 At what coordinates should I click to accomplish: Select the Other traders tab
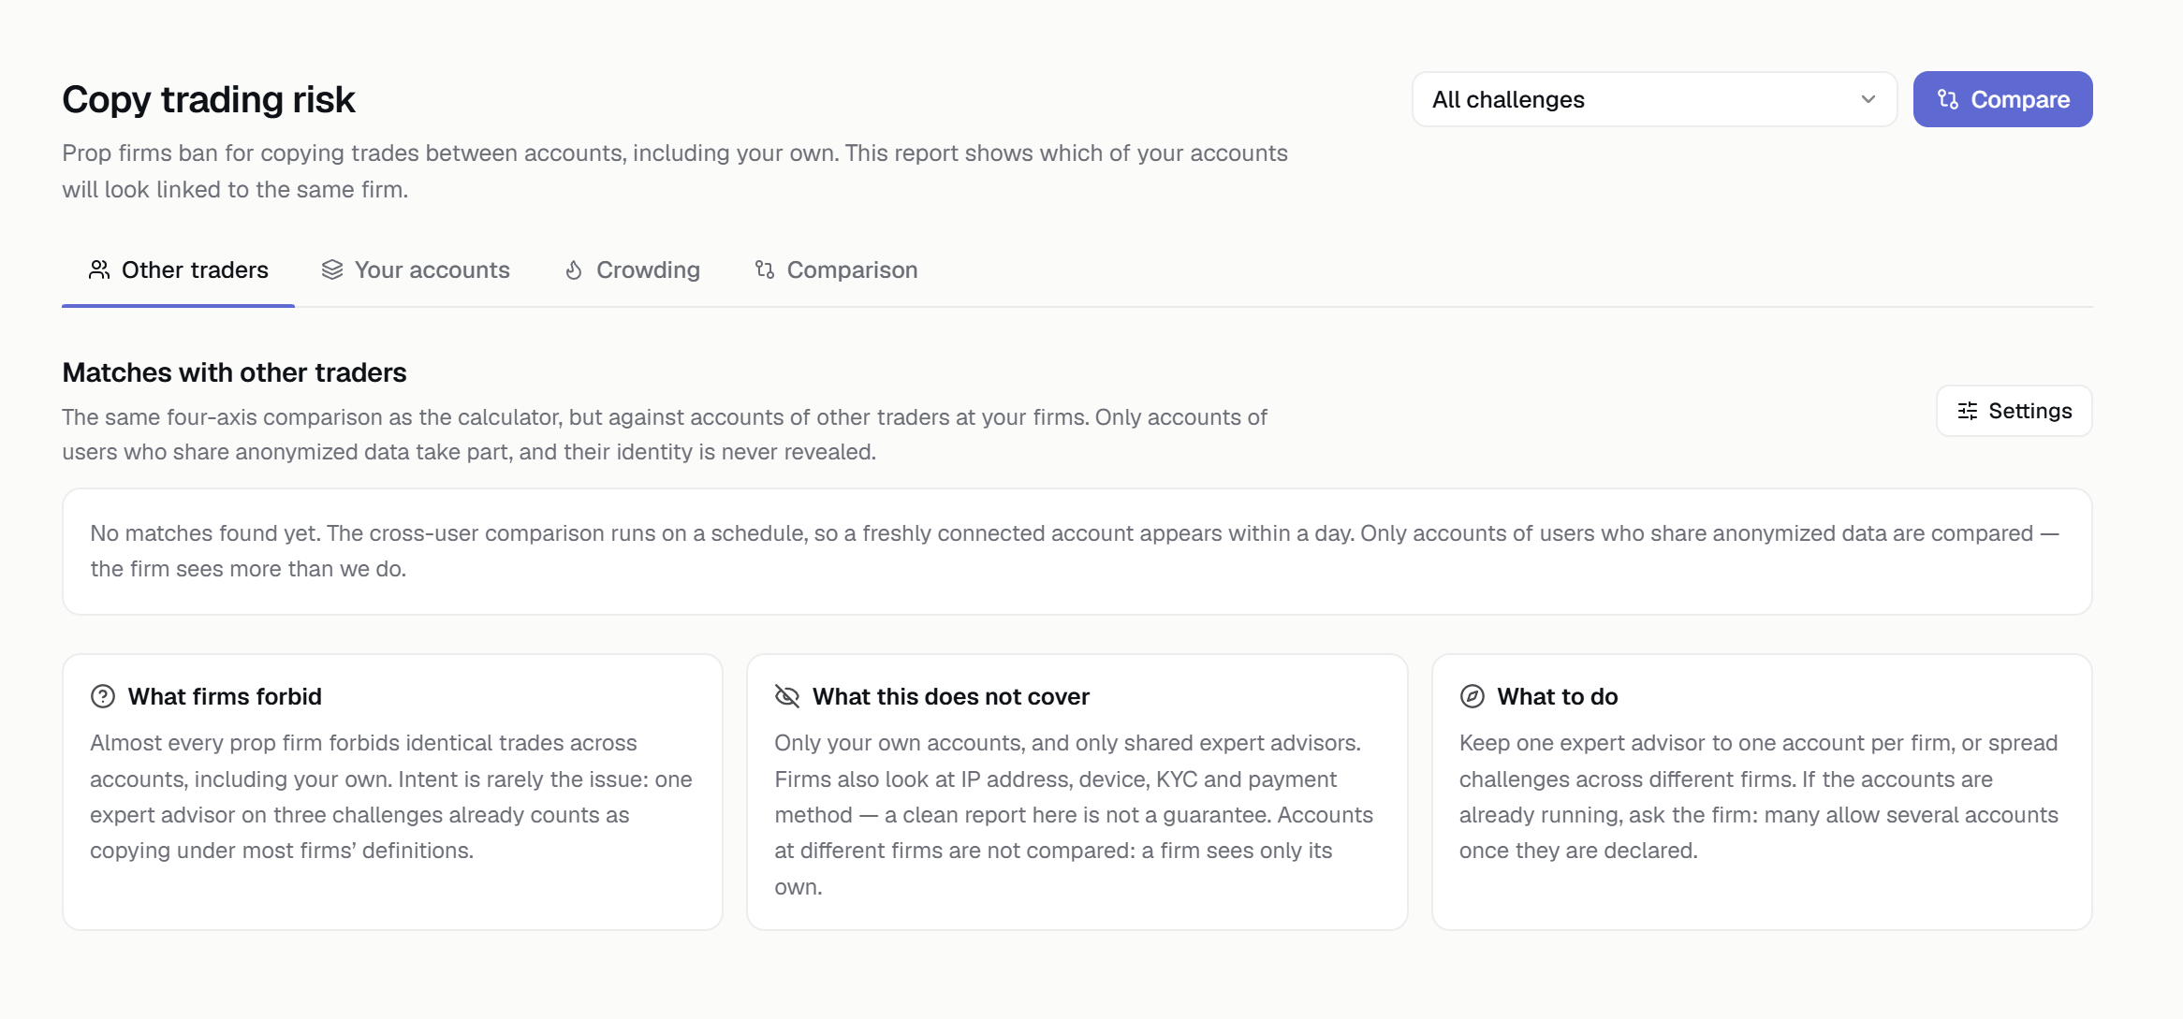point(178,270)
